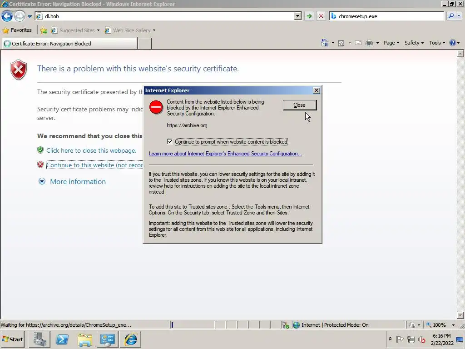Screen dimensions: 465x349
Task: Open the Tools menu
Action: 437,43
